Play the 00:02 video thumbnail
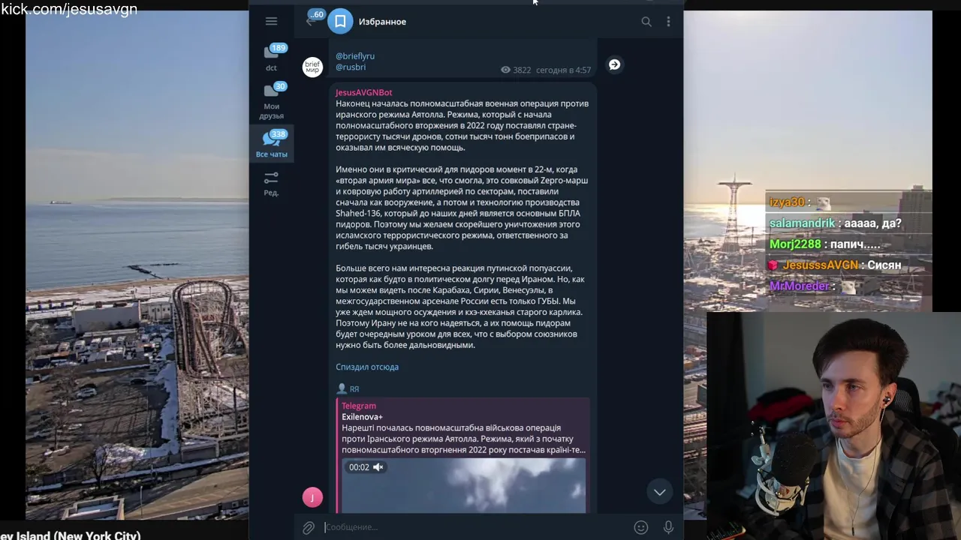The width and height of the screenshot is (961, 540). [463, 485]
